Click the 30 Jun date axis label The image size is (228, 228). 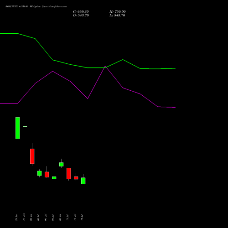(x=24, y=217)
